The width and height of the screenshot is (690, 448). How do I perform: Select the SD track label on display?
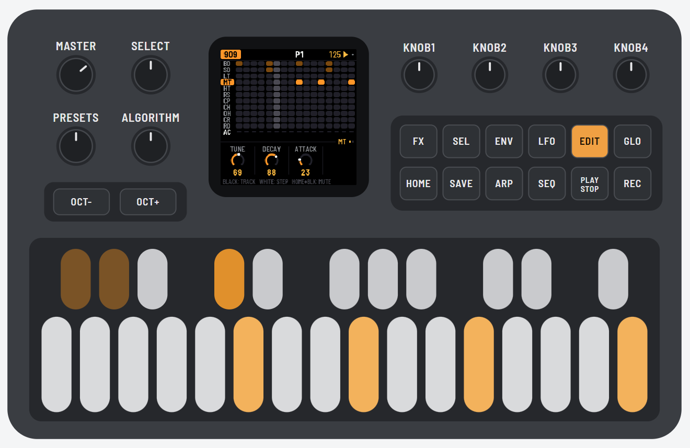click(227, 70)
